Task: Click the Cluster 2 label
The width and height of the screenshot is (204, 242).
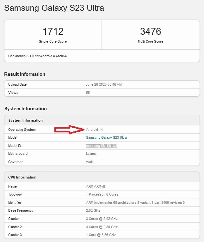Action: pos(15,227)
